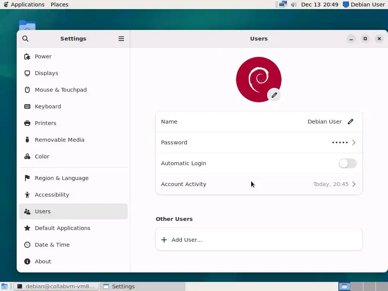388x291 pixels.
Task: Click the Add User... button
Action: (259, 240)
